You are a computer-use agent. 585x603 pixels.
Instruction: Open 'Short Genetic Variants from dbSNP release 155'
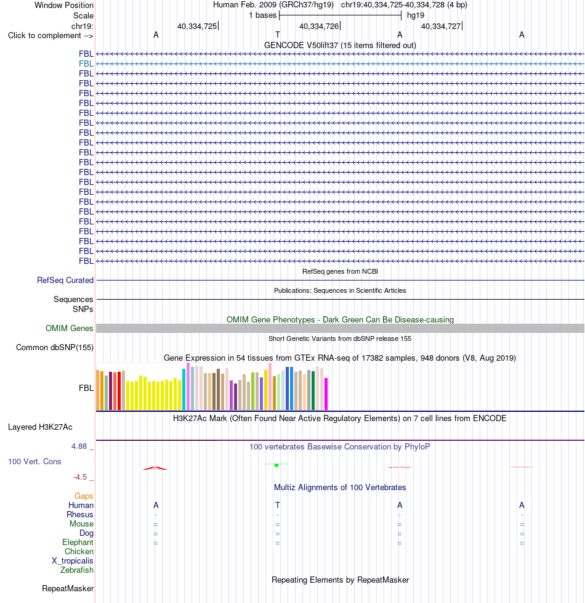pyautogui.click(x=340, y=339)
